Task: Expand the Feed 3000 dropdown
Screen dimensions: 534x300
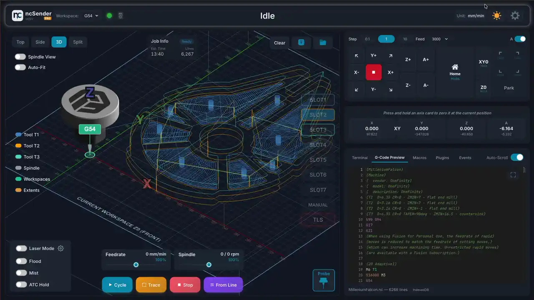Action: click(440, 39)
